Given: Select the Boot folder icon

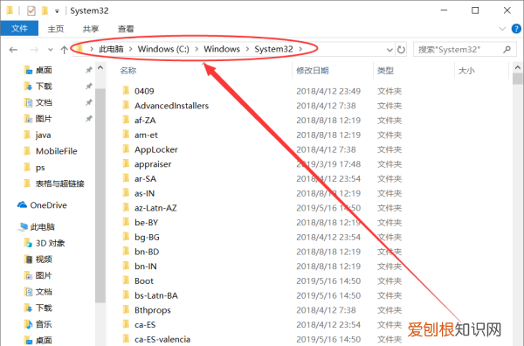Looking at the screenshot, I should pyautogui.click(x=126, y=280).
